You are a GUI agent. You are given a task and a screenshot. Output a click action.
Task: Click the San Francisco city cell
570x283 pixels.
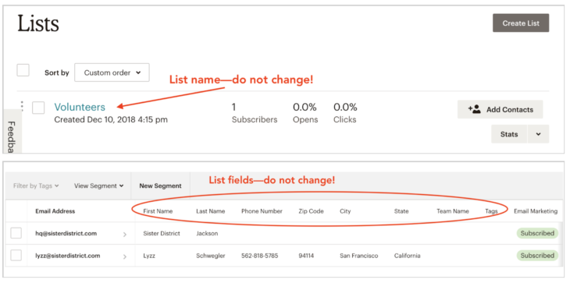pyautogui.click(x=359, y=256)
